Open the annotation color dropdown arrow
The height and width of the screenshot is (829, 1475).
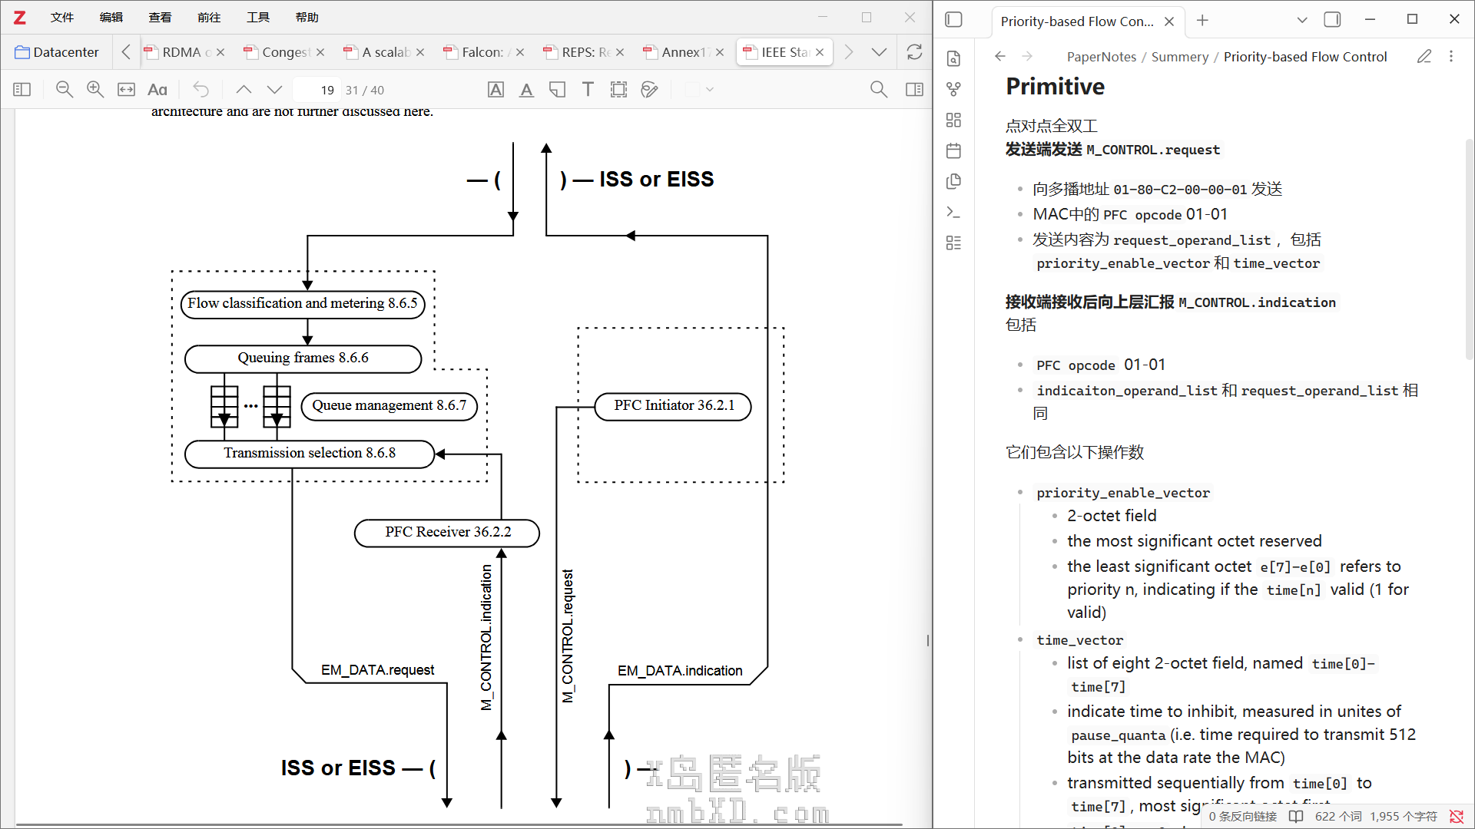710,90
